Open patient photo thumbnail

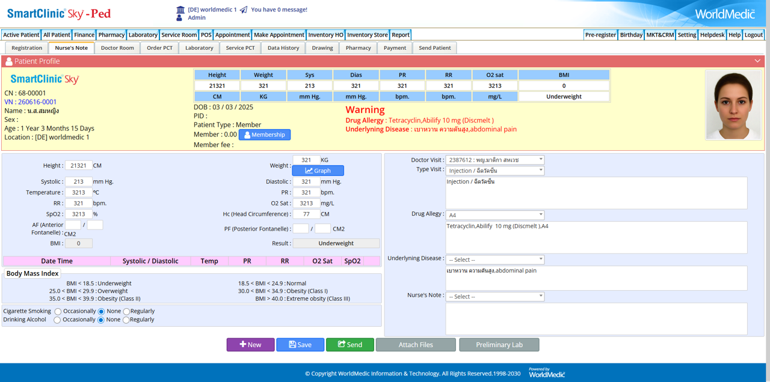pos(733,105)
